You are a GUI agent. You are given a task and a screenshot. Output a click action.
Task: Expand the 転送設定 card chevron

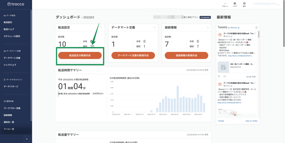tap(101, 28)
